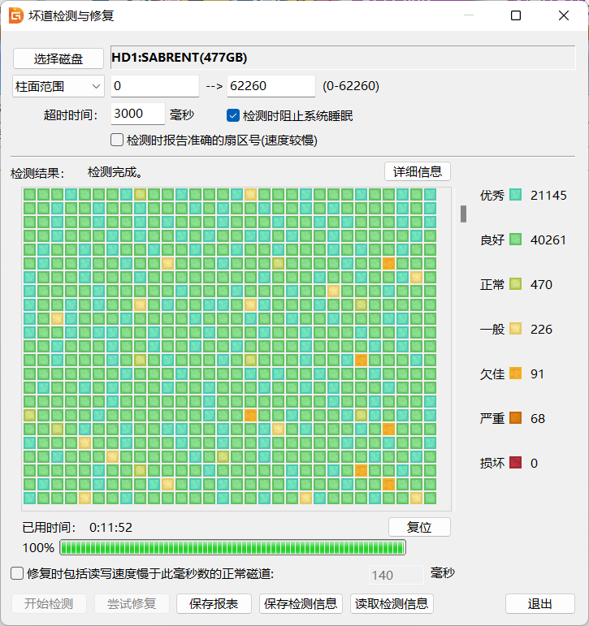Click the 保存报表 button
Screen dimensions: 589x626
[214, 603]
